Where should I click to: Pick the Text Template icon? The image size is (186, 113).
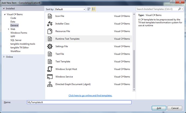(50, 61)
